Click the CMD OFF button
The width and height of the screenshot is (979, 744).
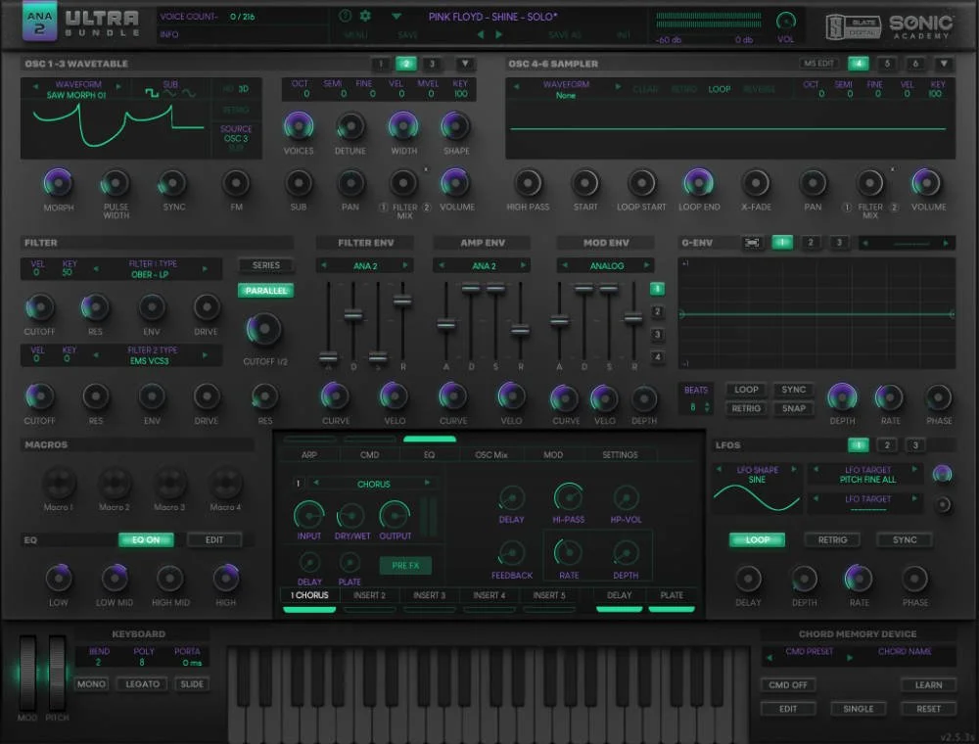click(x=788, y=684)
